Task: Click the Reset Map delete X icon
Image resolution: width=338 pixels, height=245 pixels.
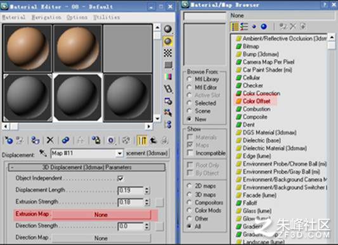Action: [x=50, y=141]
